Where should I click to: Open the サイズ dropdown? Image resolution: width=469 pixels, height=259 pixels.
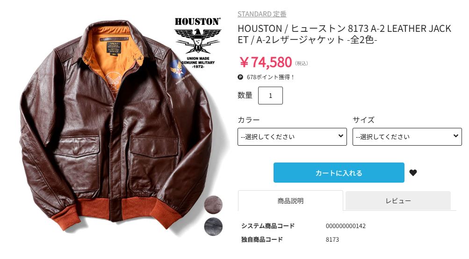407,137
